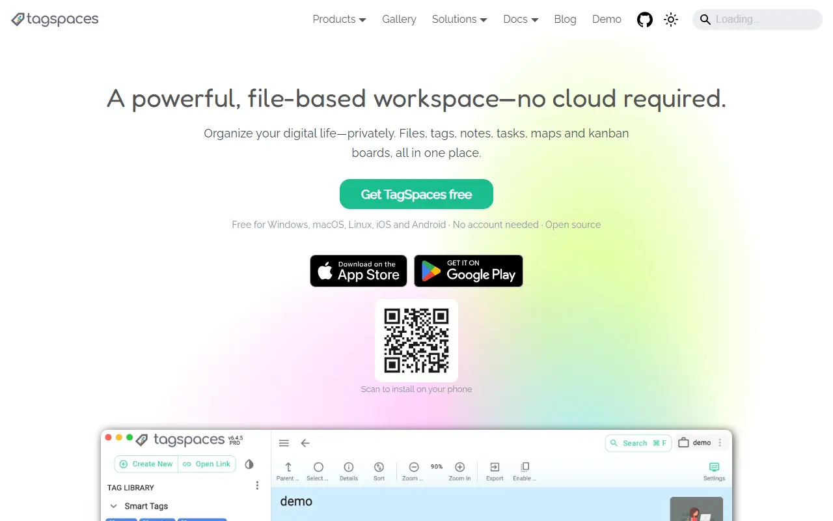The height and width of the screenshot is (521, 833).
Task: Toggle the light/dark theme sun icon
Action: [671, 20]
